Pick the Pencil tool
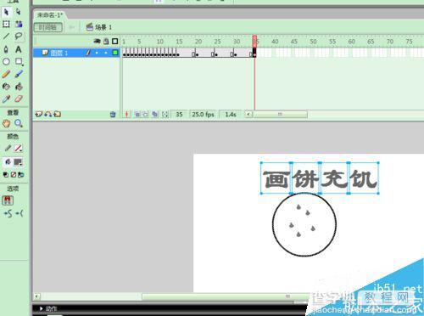Screen dimensions: 424x316 pos(6,74)
